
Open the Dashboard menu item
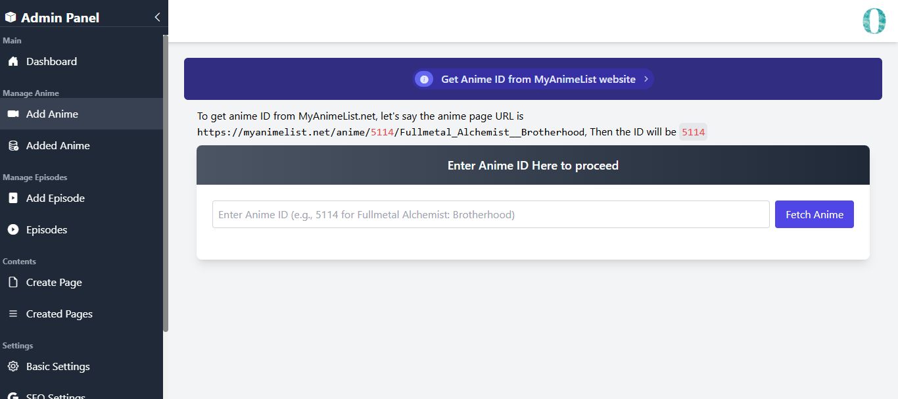[51, 61]
